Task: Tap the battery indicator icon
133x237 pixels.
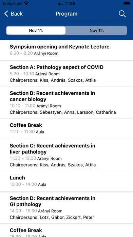Action: pos(127,3)
